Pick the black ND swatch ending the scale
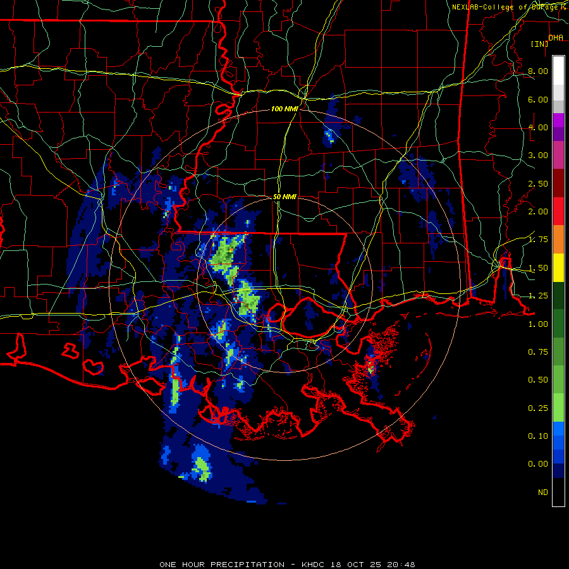 pos(558,492)
